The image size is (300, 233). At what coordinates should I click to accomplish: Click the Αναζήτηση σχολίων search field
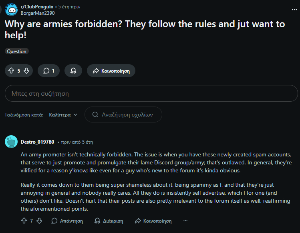click(127, 115)
